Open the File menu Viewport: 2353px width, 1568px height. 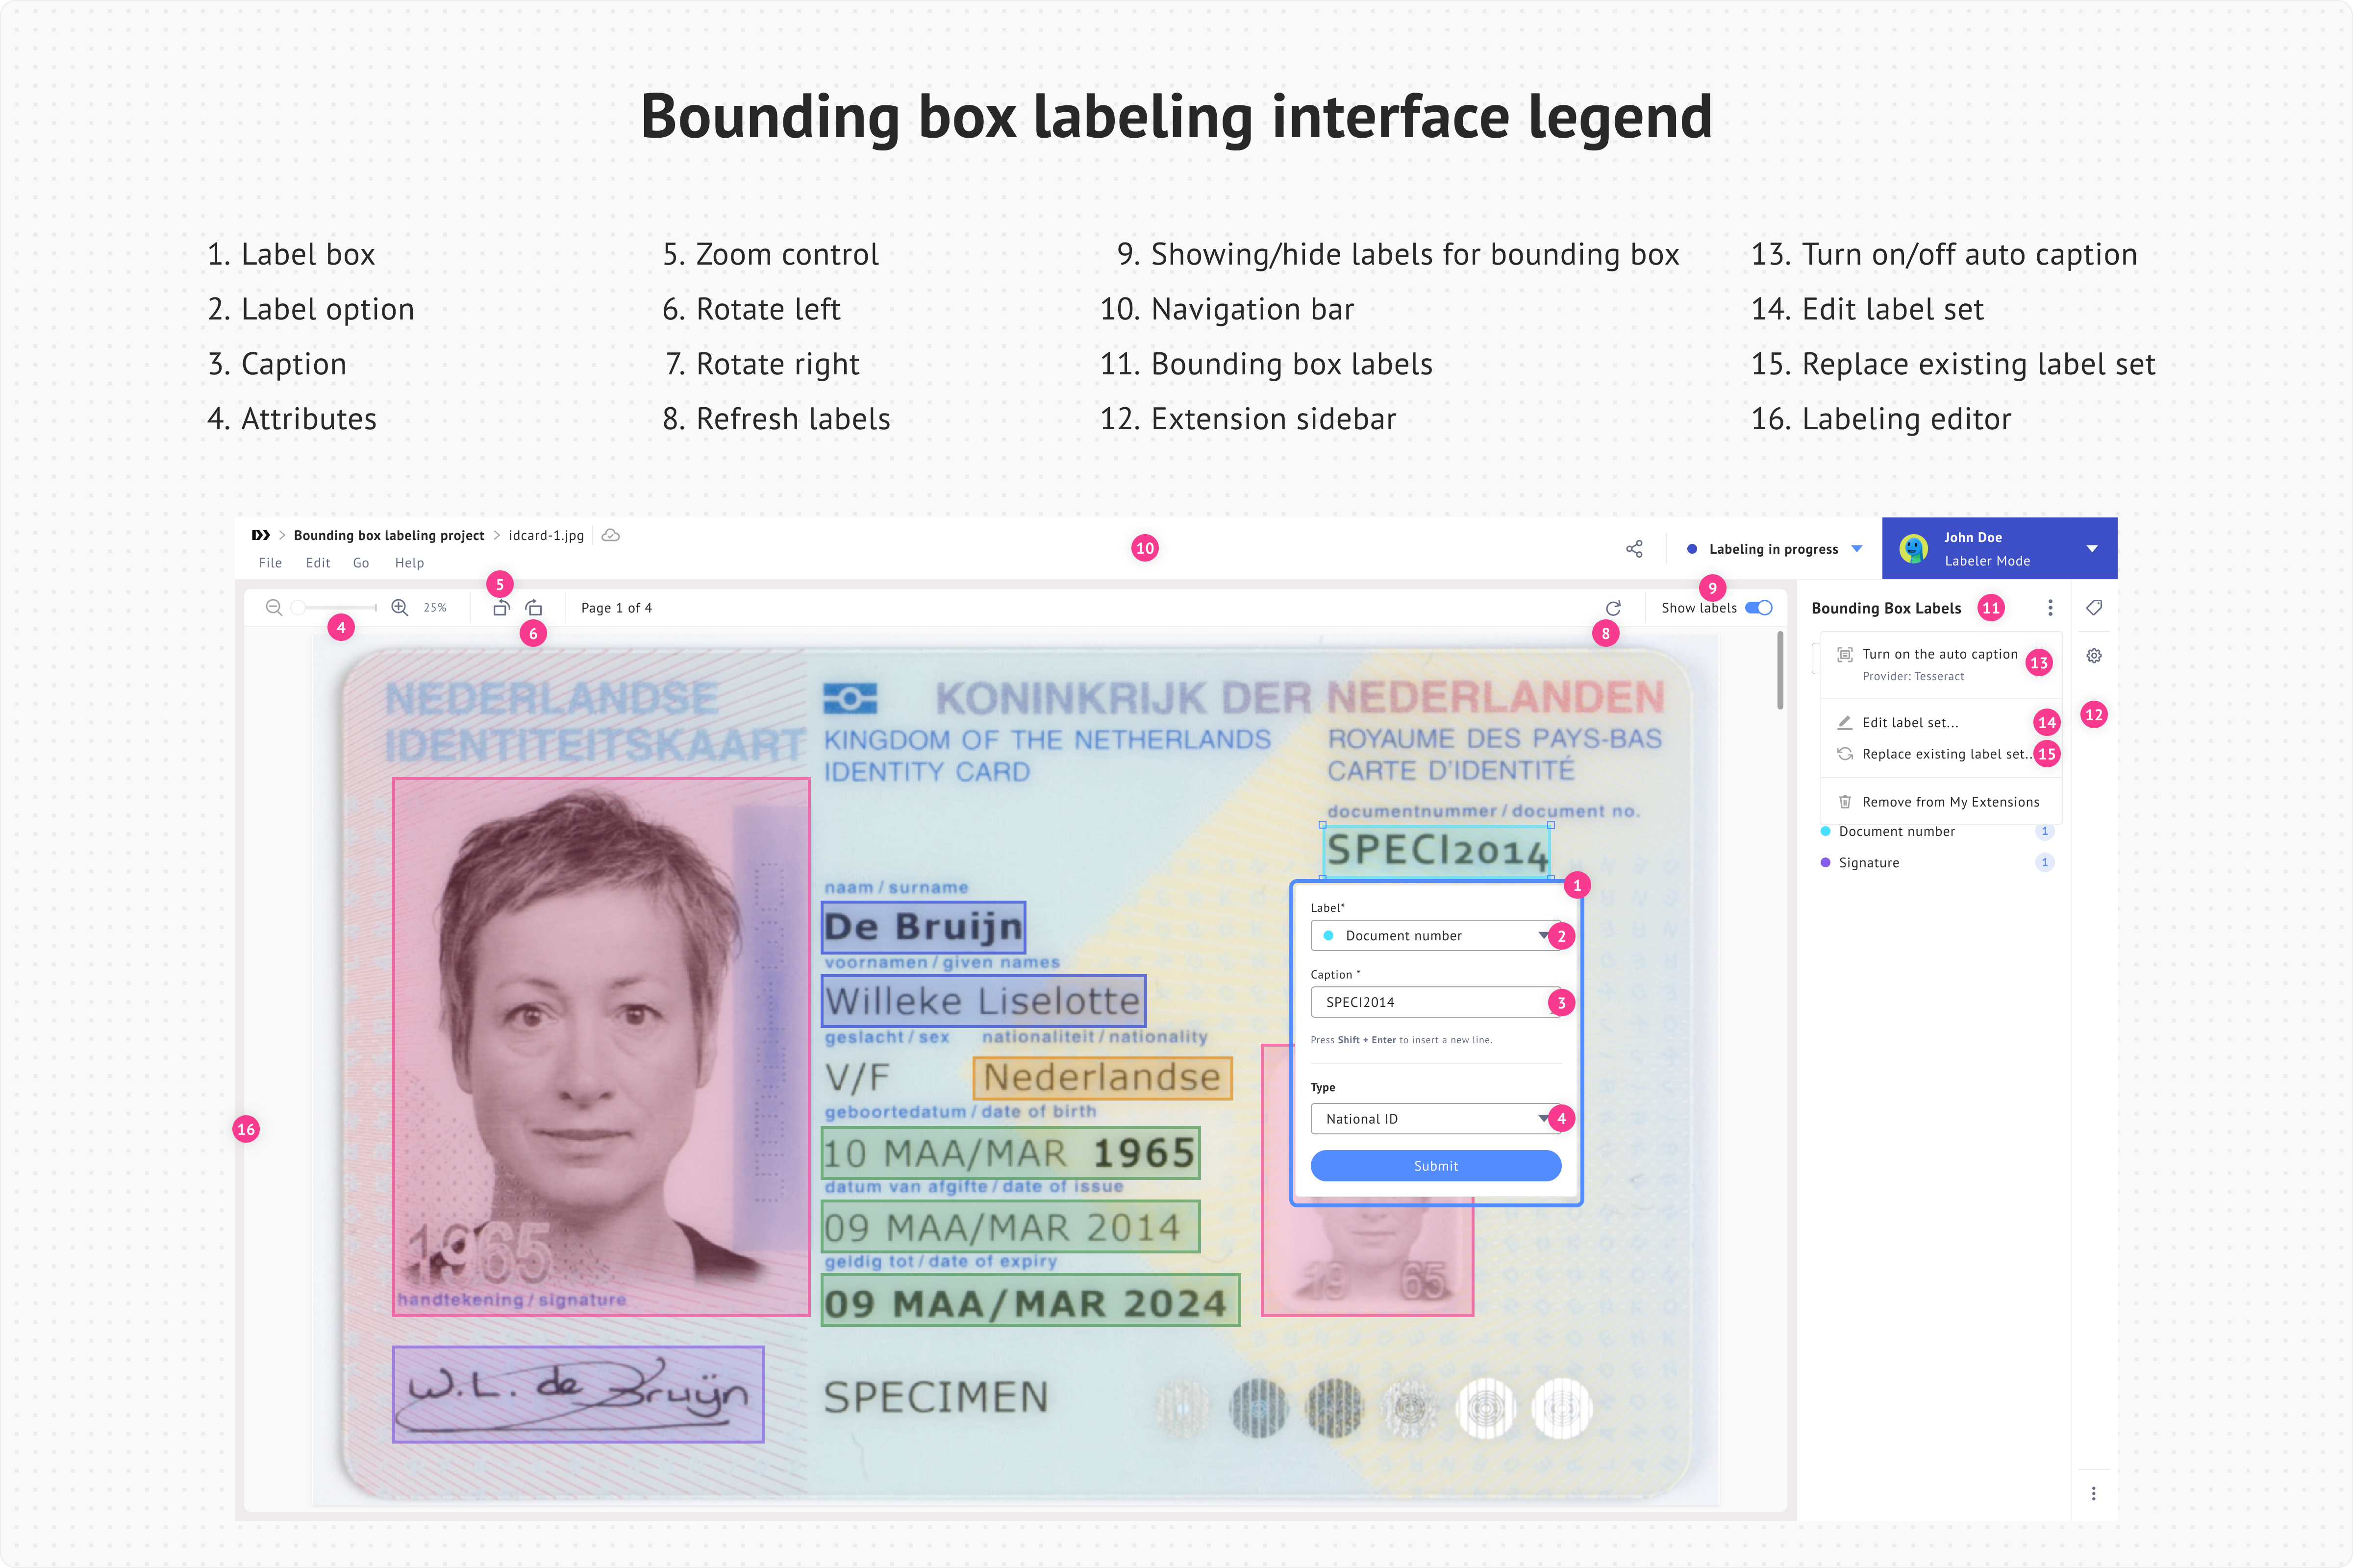(270, 563)
